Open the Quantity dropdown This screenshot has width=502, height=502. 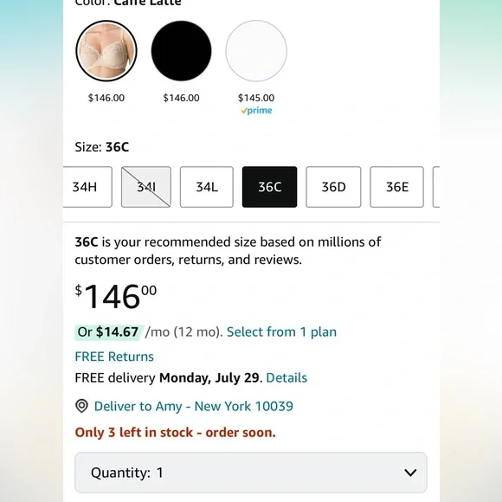point(251,473)
